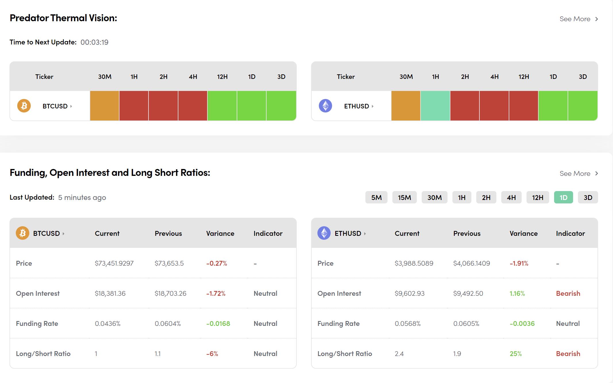Click green BTCUSD 3D heat cell
The height and width of the screenshot is (383, 613).
[x=281, y=106]
